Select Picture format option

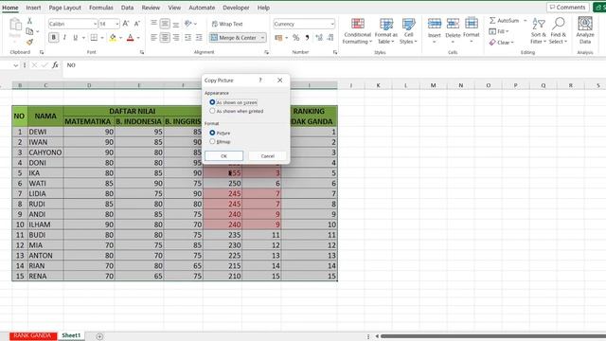pyautogui.click(x=220, y=133)
